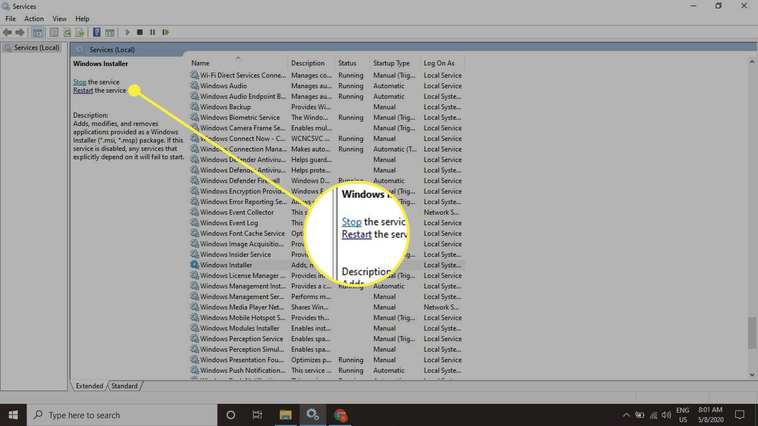Sort by the Description column header
This screenshot has width=758, height=426.
click(x=311, y=63)
